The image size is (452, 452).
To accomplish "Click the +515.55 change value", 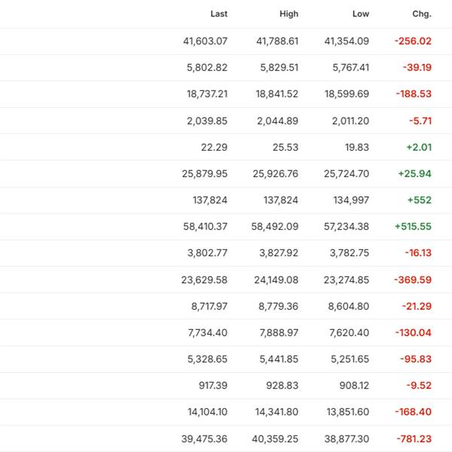I will click(413, 227).
